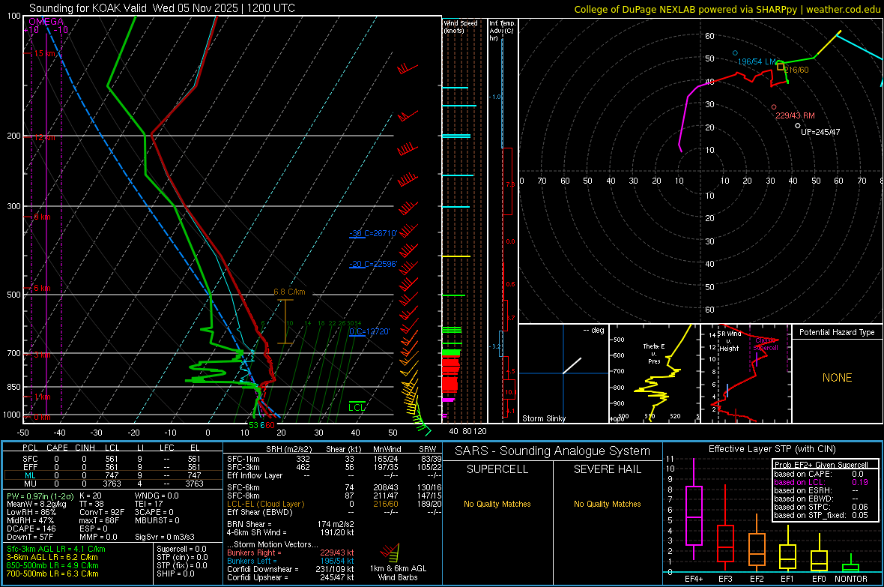The image size is (884, 587).
Task: Click the Effective Layer STP (with CIN) title
Action: [772, 449]
